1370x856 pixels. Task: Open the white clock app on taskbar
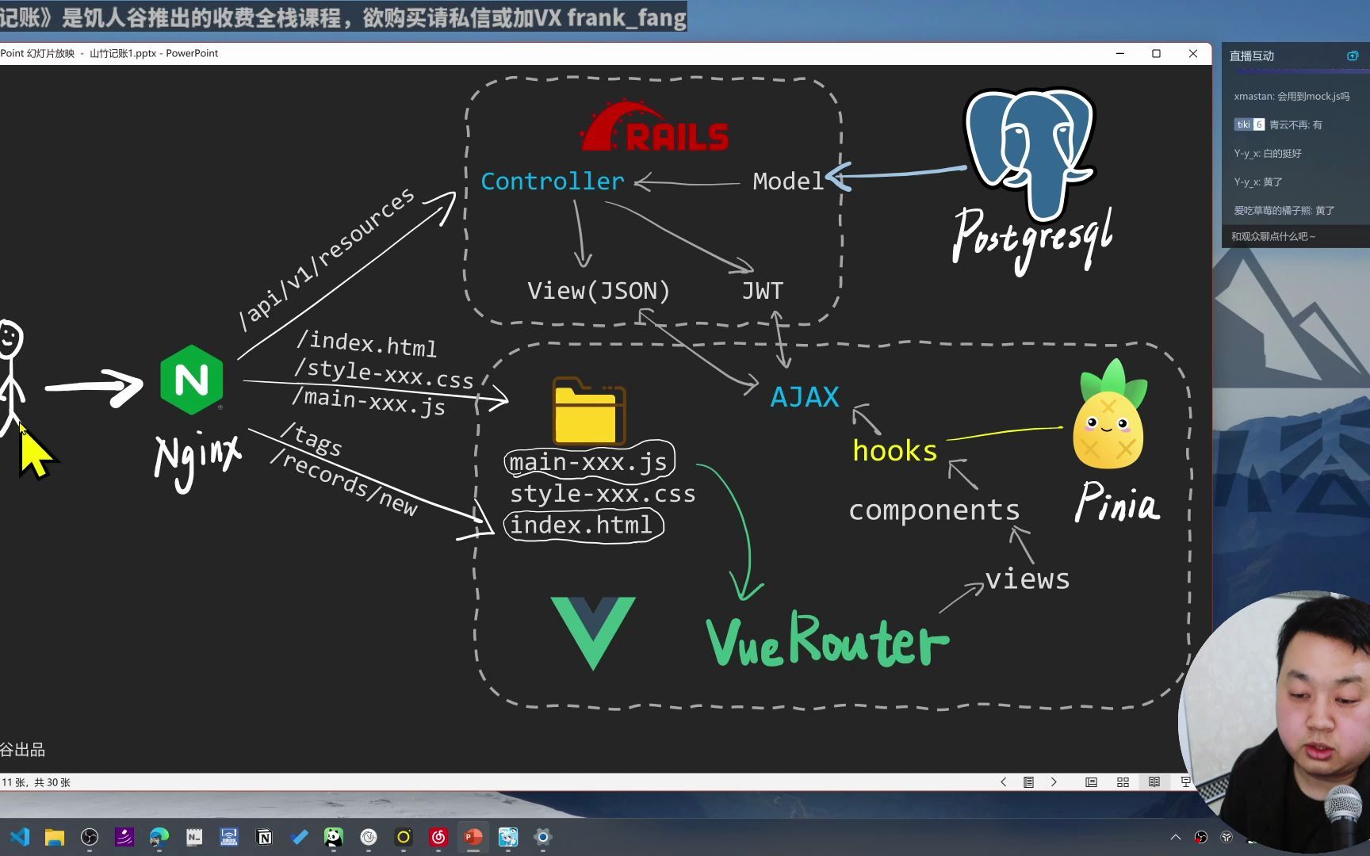(369, 837)
